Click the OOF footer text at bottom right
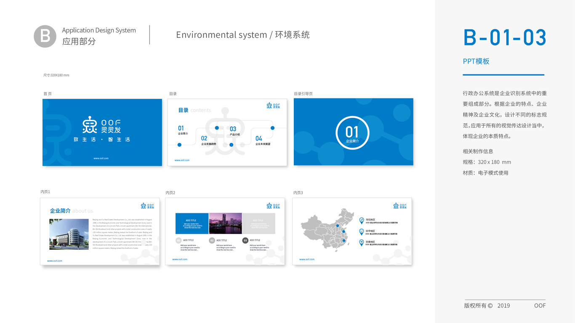Screen dimensions: 575x323 click(x=540, y=306)
